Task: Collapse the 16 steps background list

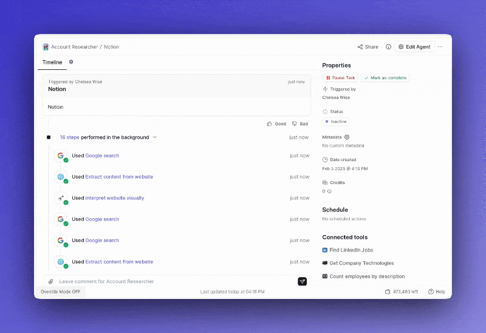Action: click(154, 137)
